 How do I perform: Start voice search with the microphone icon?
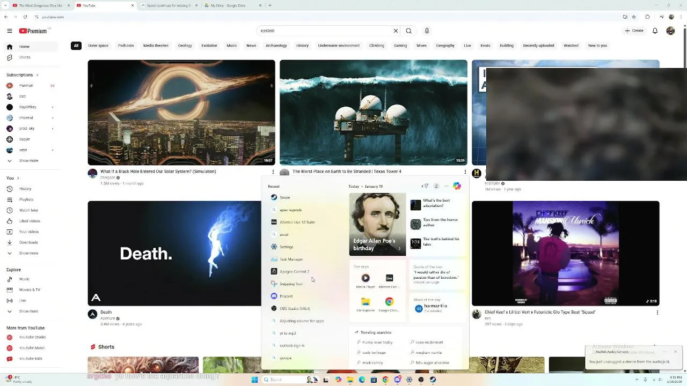[427, 31]
